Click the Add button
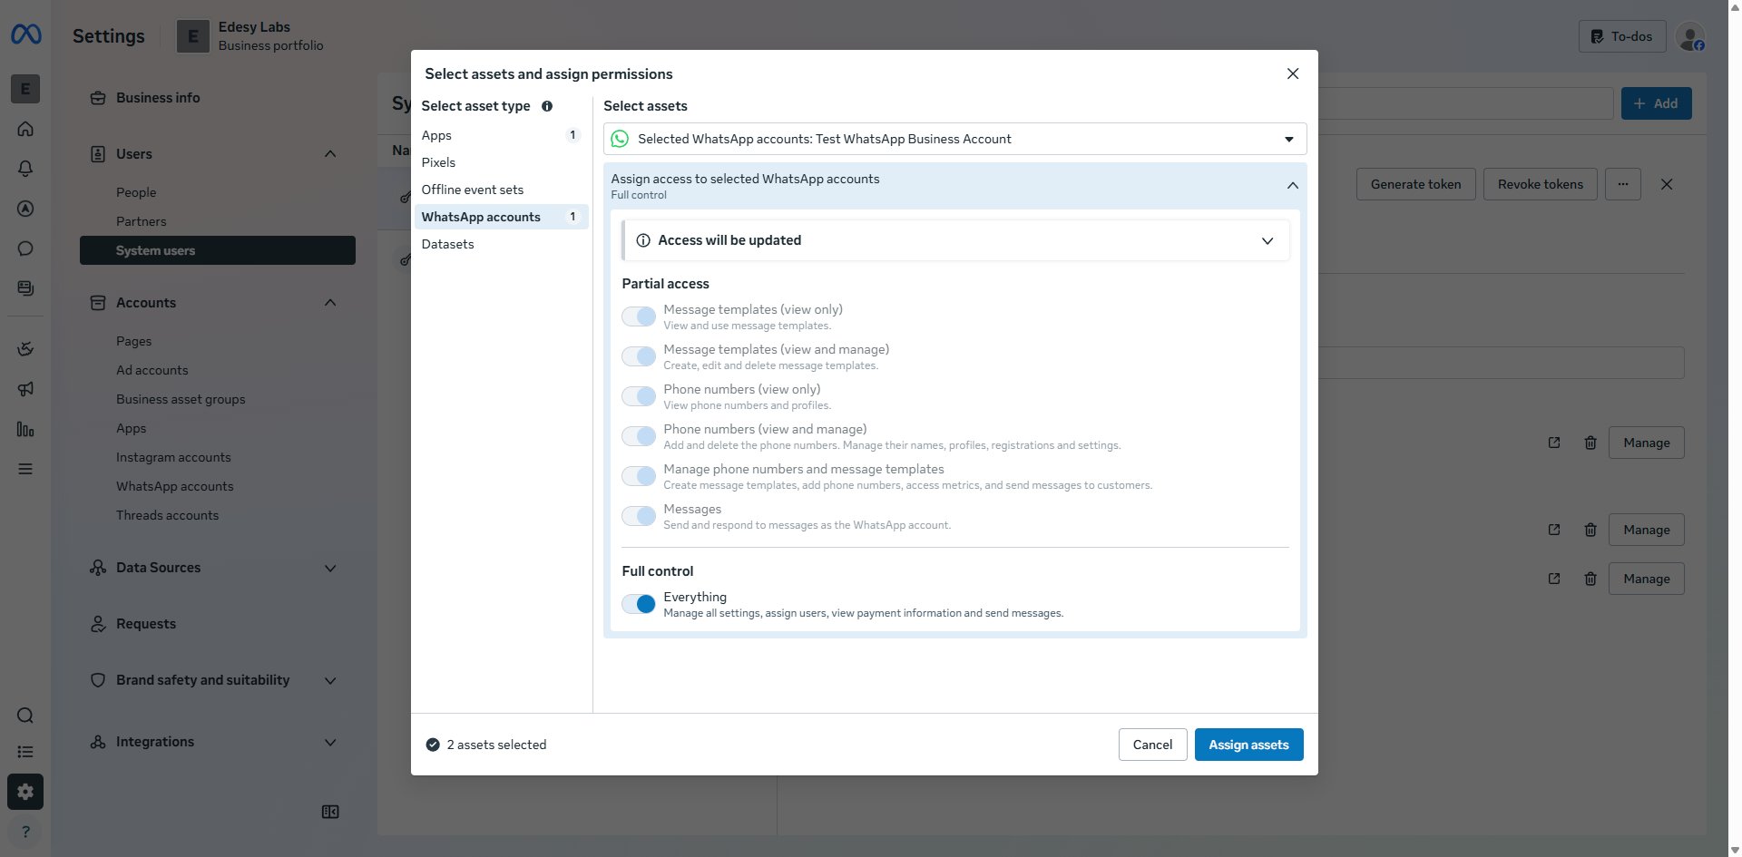The image size is (1742, 857). (1656, 103)
